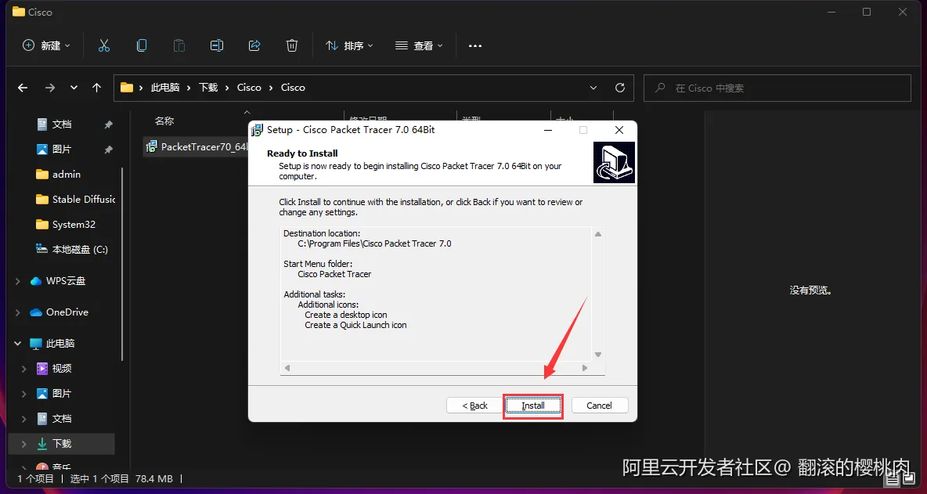Close the setup dialog with X
Viewport: 927px width, 494px height.
point(619,130)
